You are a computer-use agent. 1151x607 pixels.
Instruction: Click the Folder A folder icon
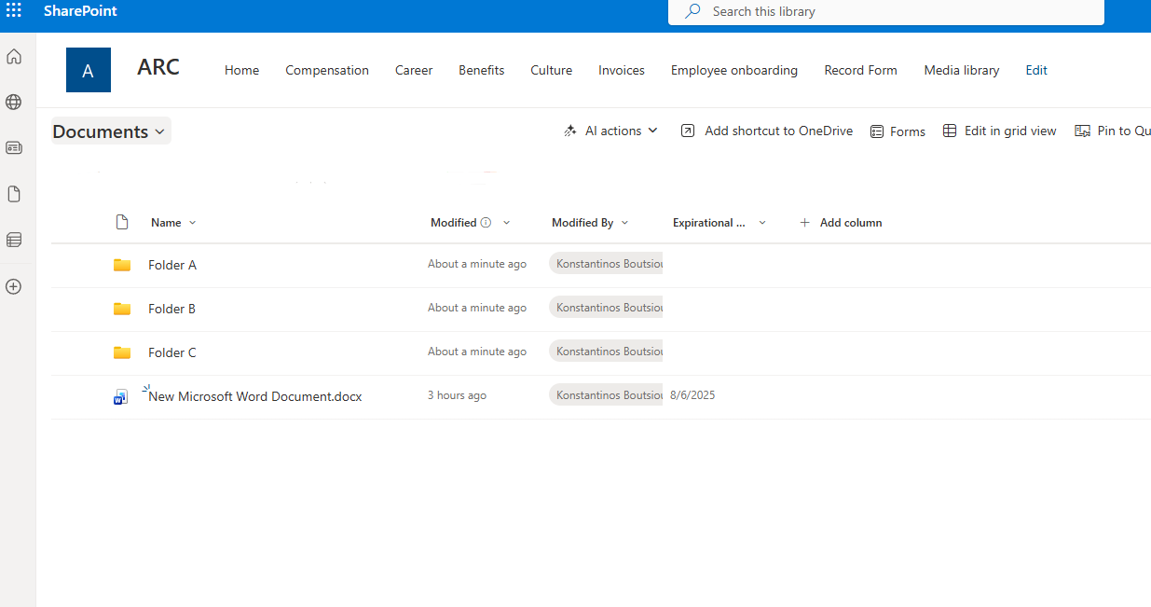click(x=122, y=265)
